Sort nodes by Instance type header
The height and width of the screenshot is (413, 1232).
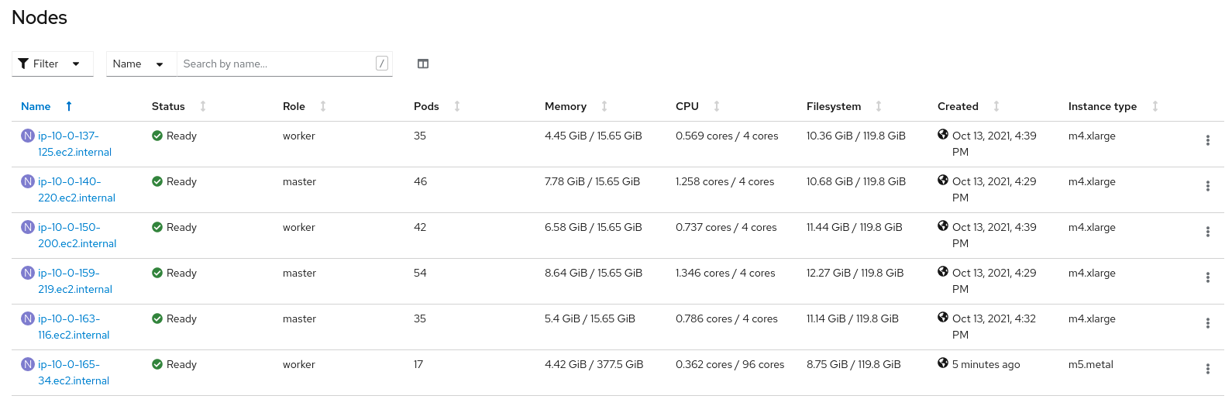point(1102,106)
